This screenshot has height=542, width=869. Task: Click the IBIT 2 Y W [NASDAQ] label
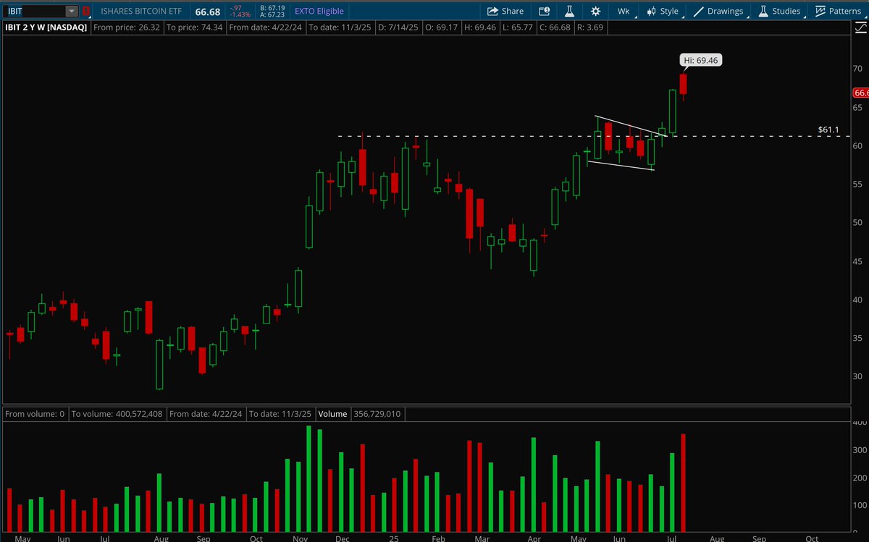[x=46, y=27]
